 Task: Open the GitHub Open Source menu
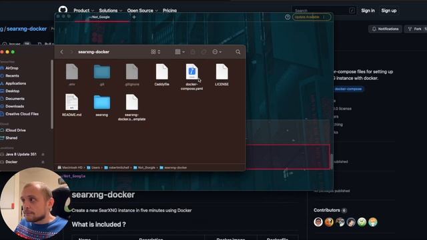142,11
